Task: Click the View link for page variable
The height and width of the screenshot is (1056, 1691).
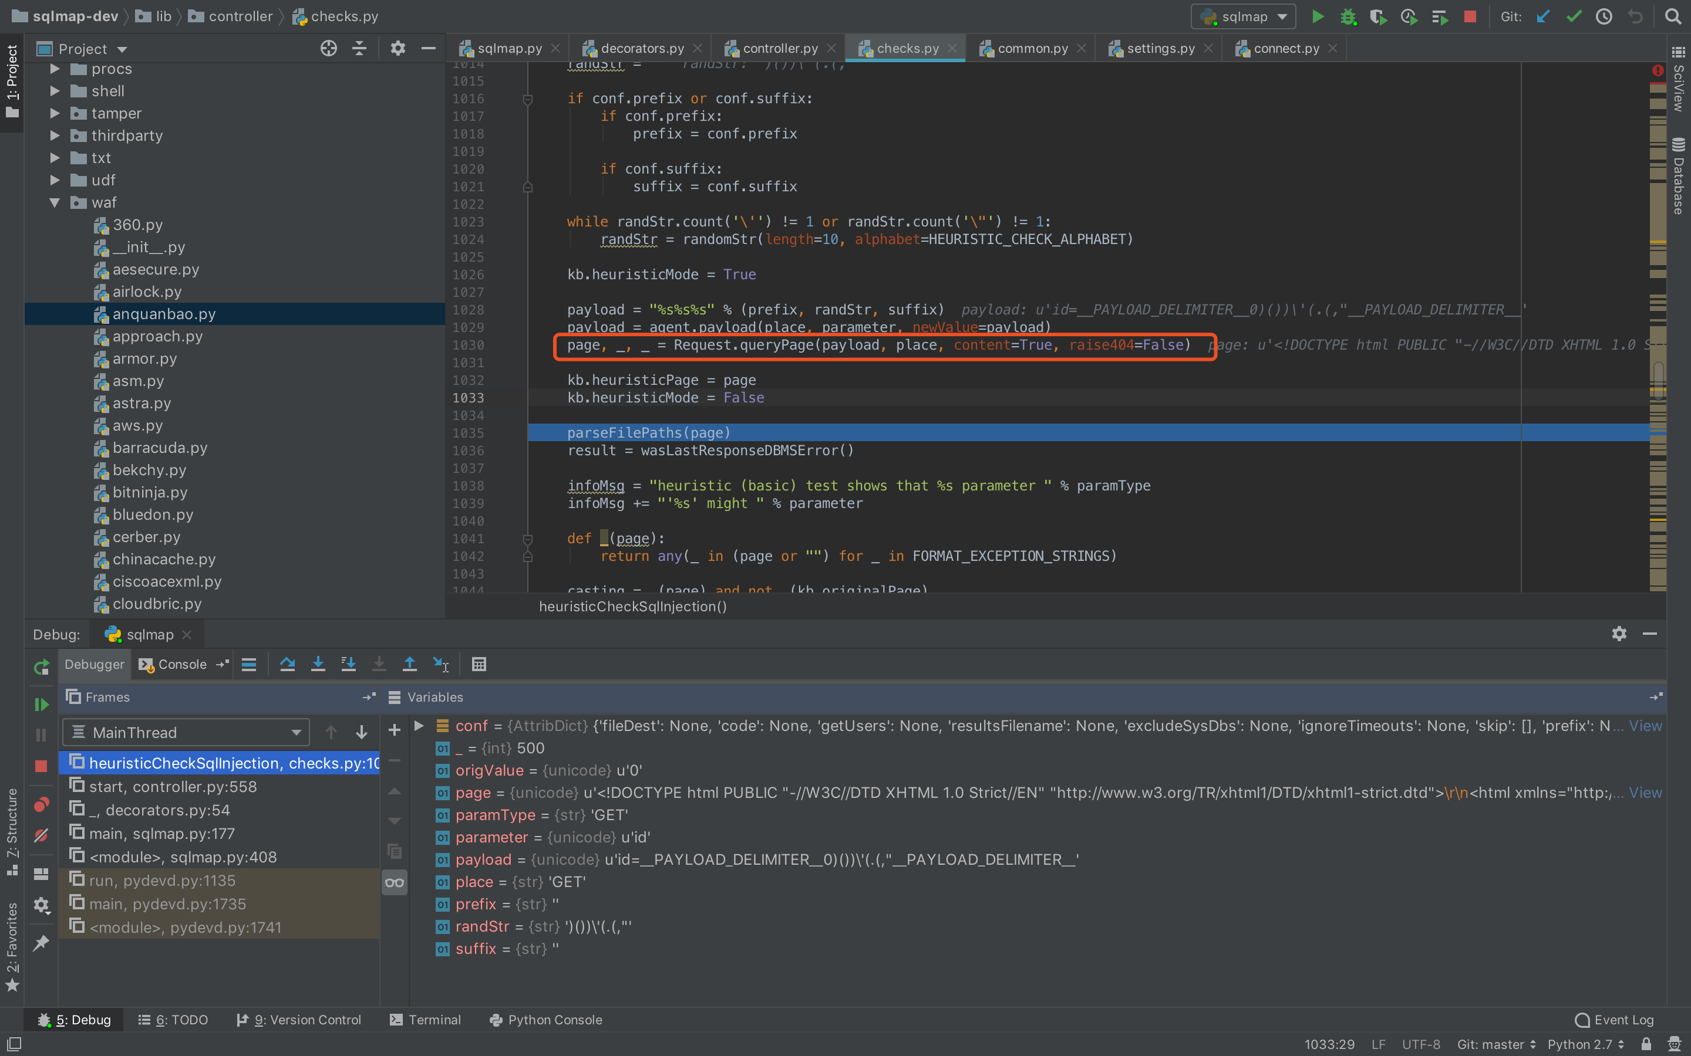Action: click(x=1645, y=793)
